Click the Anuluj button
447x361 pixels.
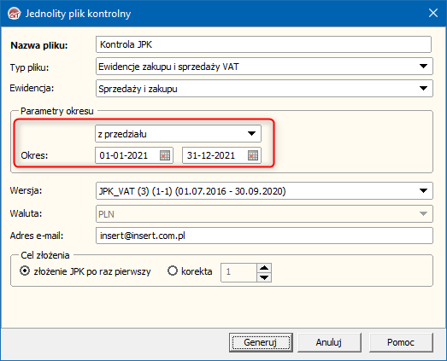(x=329, y=342)
